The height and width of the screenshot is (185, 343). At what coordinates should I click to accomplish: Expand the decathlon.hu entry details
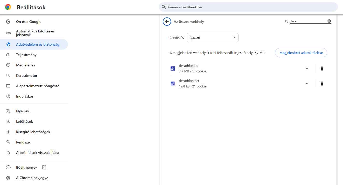coord(307,68)
